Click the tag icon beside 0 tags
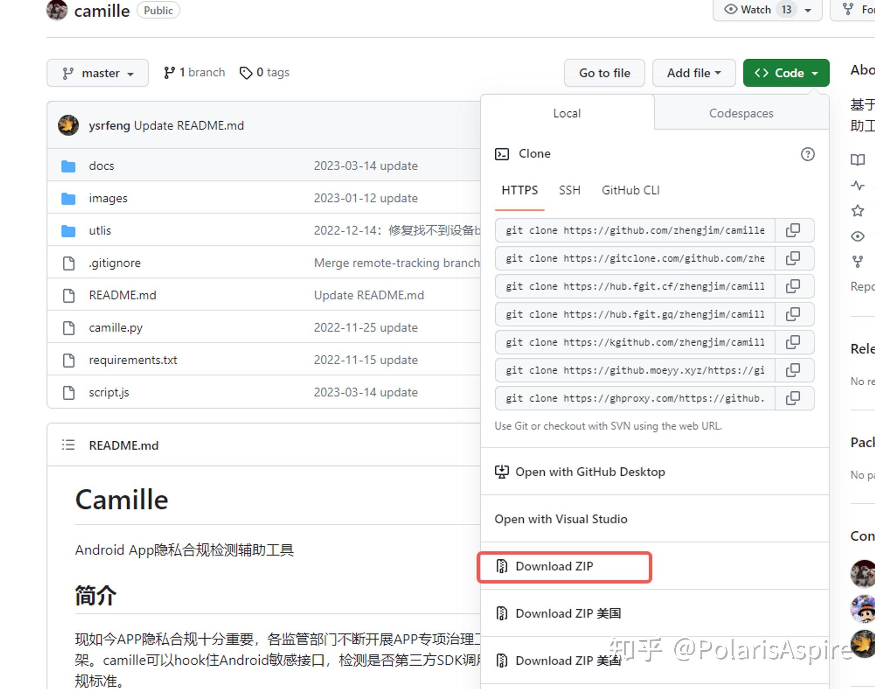875x689 pixels. click(x=246, y=73)
